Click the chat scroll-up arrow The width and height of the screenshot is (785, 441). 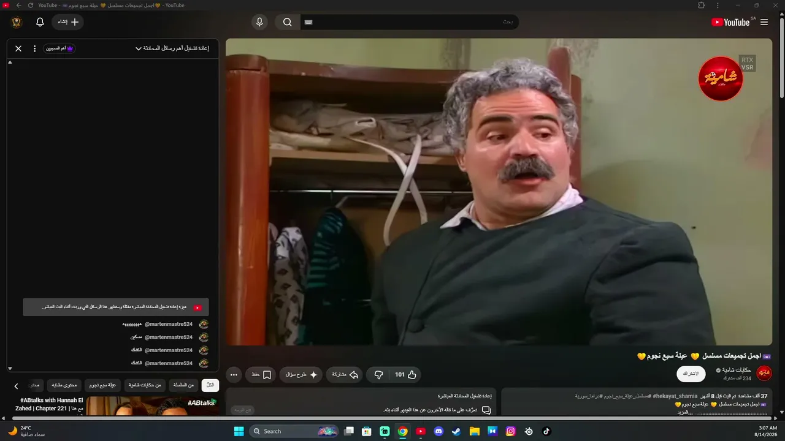[10, 62]
